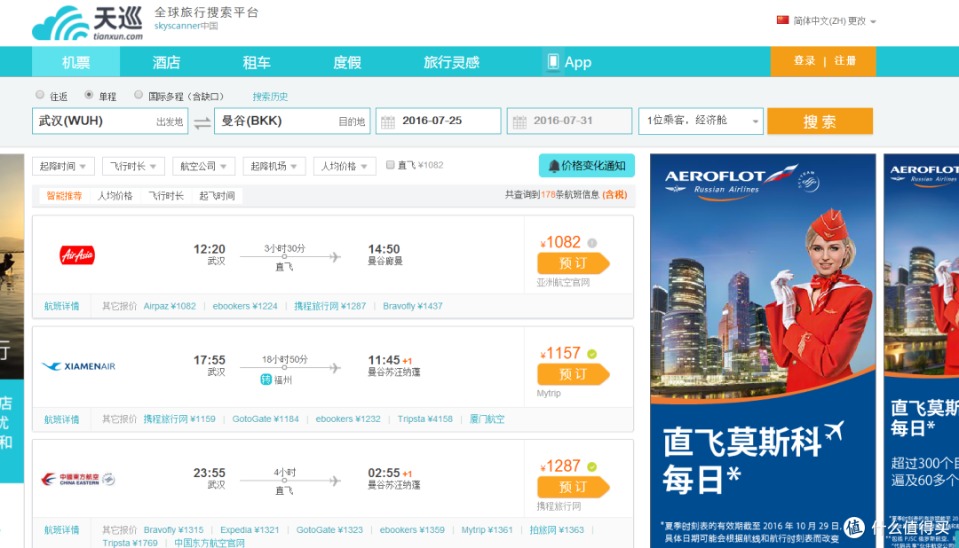This screenshot has width=959, height=548.
Task: Click green check icon beside ¥1157
Action: tap(592, 354)
